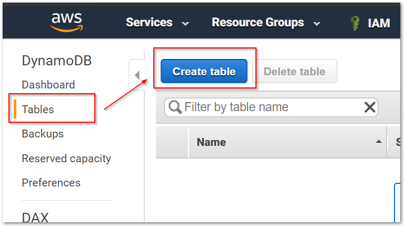Select Tables in the DynamoDB sidebar

click(x=38, y=109)
